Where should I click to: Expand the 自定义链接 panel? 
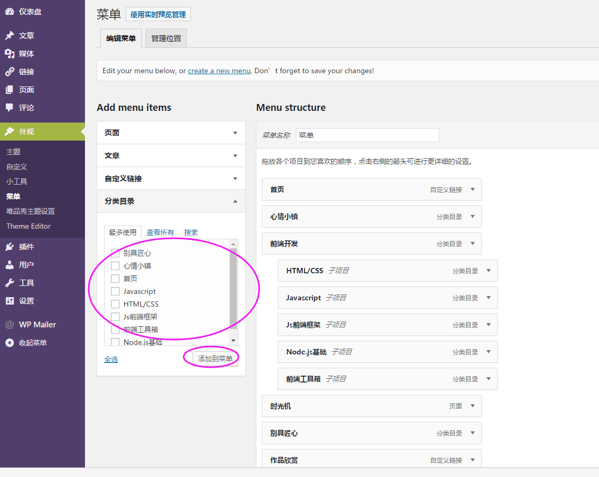point(234,178)
